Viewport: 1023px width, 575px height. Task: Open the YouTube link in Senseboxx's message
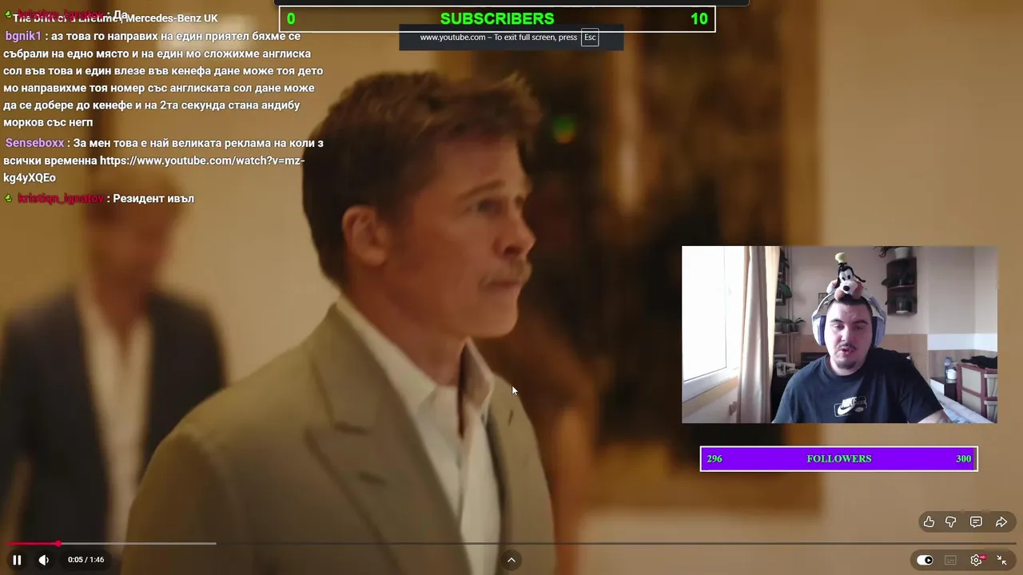pos(153,169)
